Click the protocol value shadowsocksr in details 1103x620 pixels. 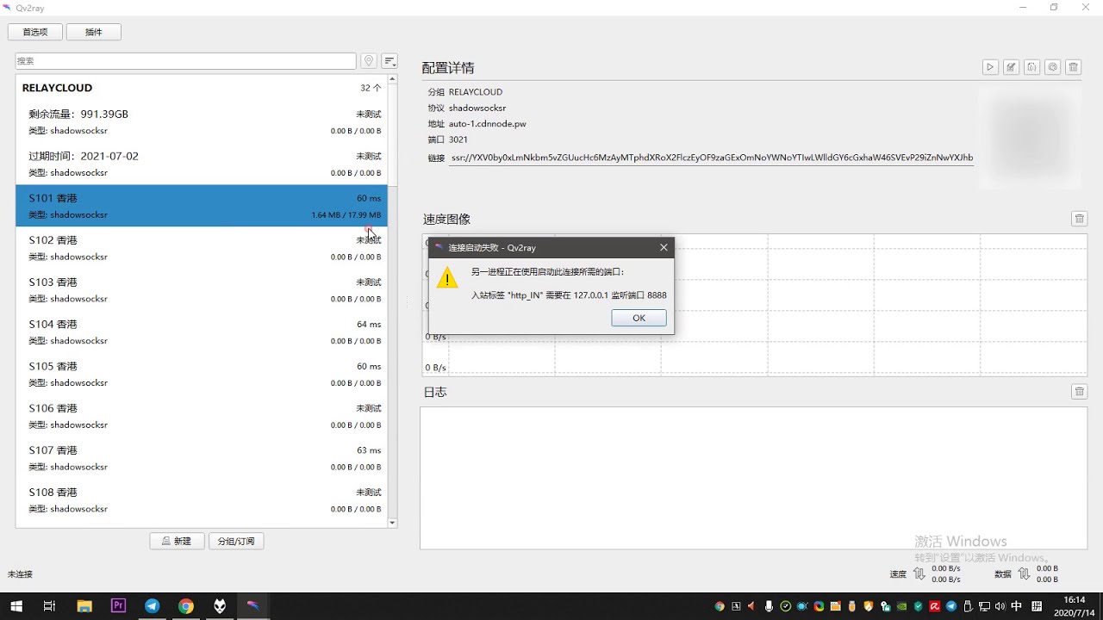pyautogui.click(x=477, y=108)
